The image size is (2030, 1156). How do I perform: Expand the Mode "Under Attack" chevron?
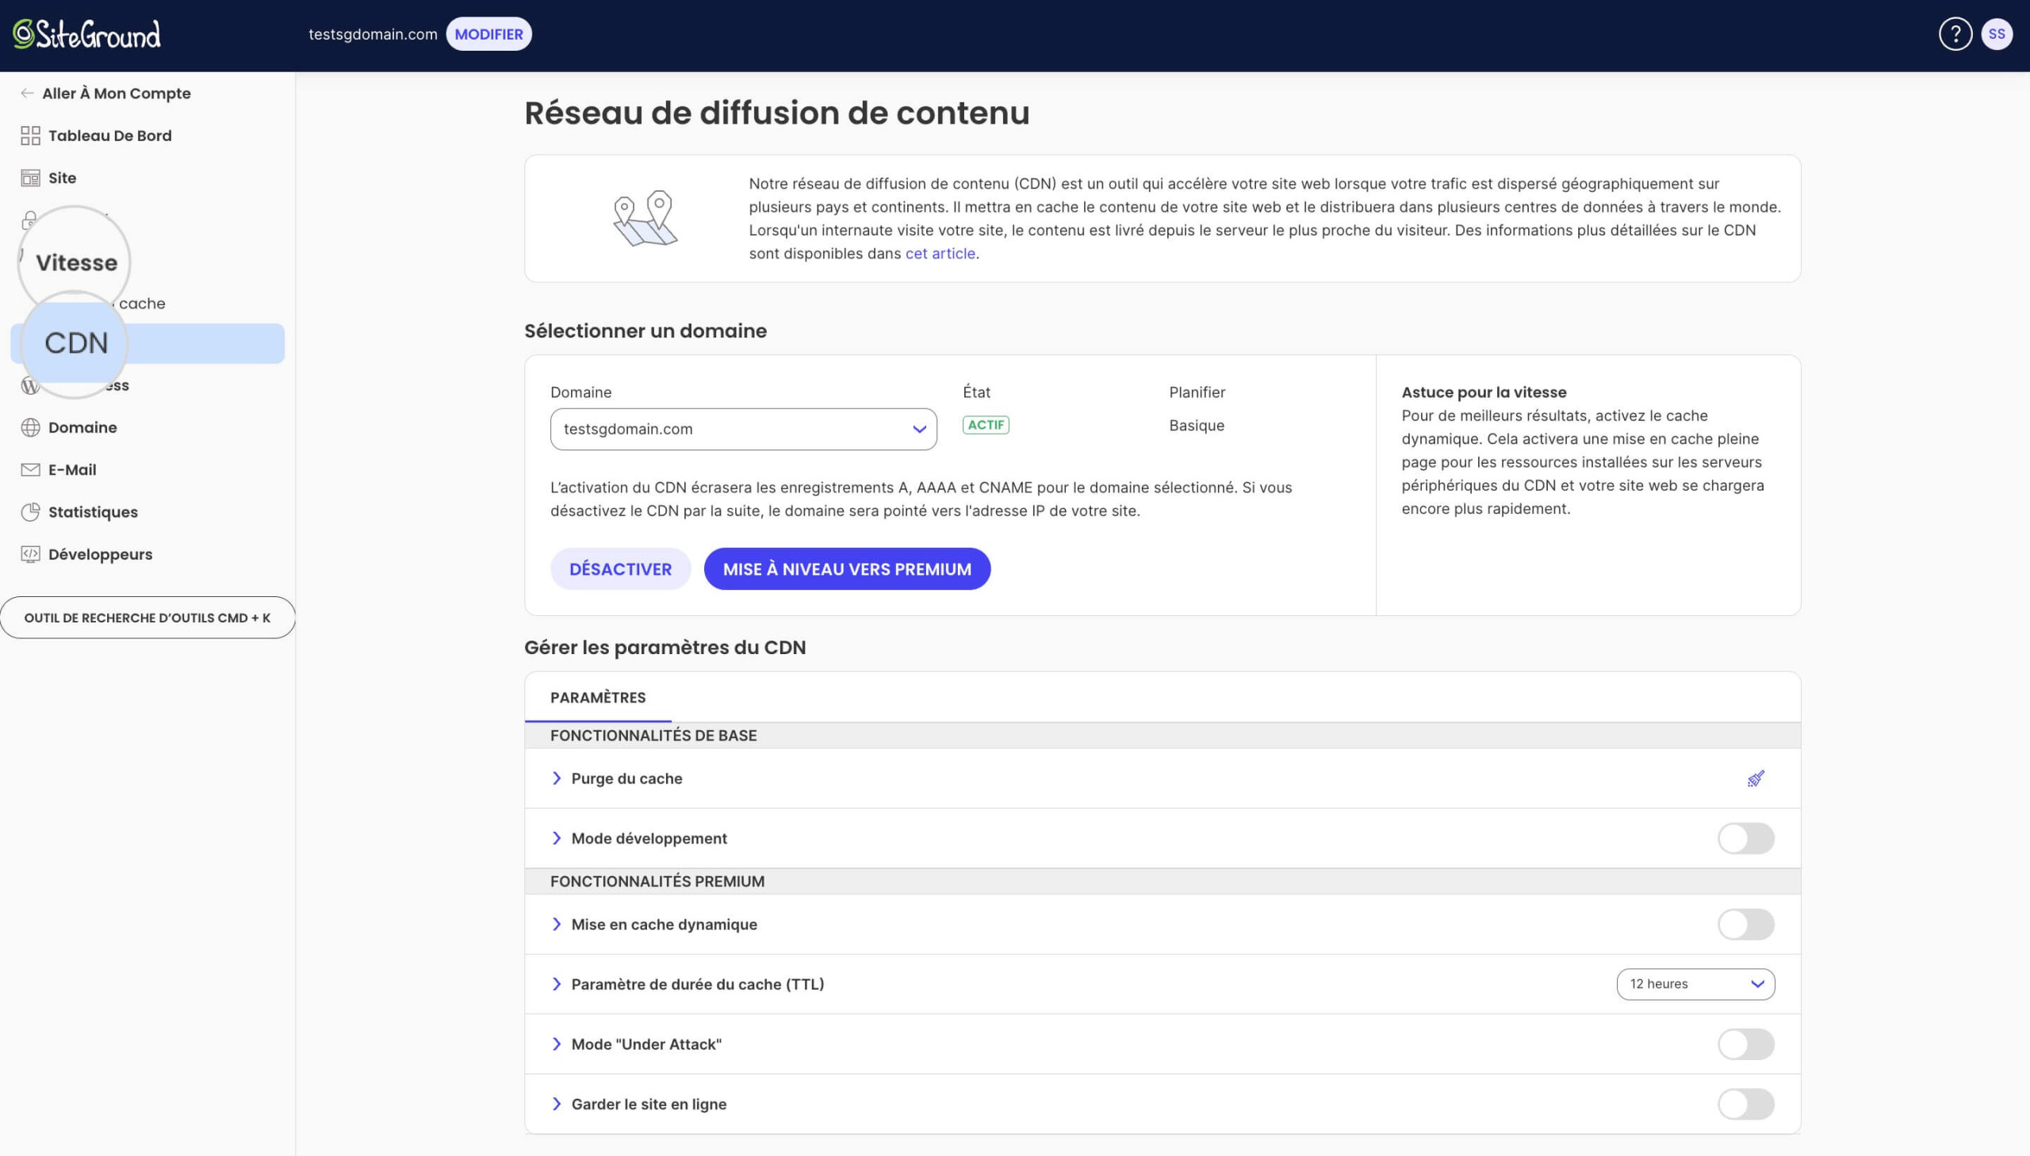point(557,1044)
